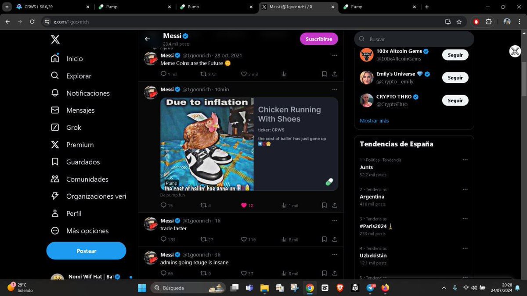The height and width of the screenshot is (296, 527).
Task: Click the X logo in the sidebar
Action: pyautogui.click(x=55, y=40)
